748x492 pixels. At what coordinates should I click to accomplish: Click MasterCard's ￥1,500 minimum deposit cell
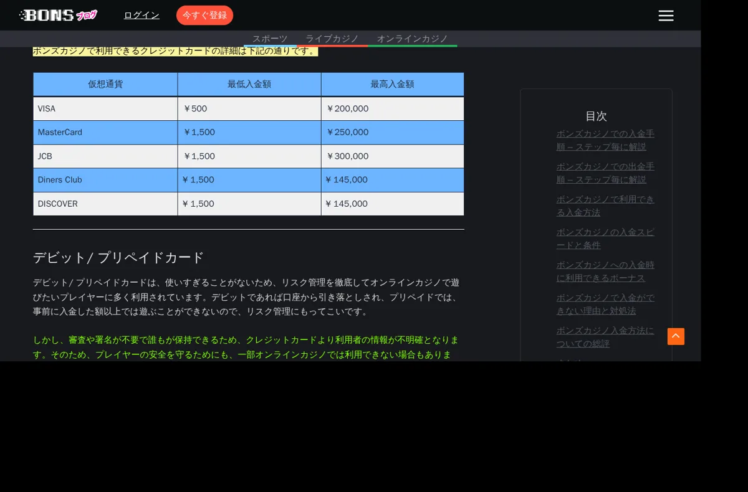(249, 132)
